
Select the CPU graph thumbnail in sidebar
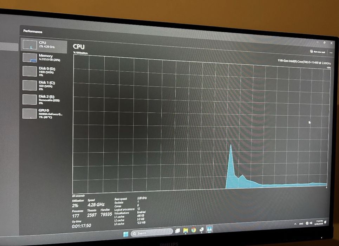30,45
